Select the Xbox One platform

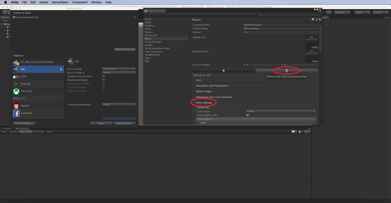pyautogui.click(x=38, y=91)
